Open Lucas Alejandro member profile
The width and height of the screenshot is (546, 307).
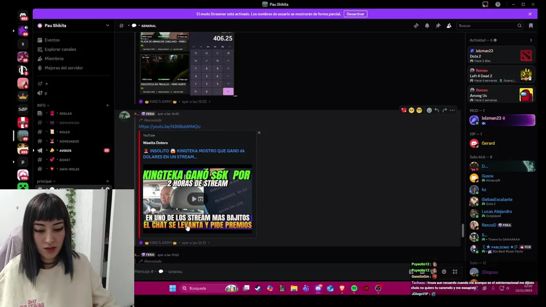point(501,213)
